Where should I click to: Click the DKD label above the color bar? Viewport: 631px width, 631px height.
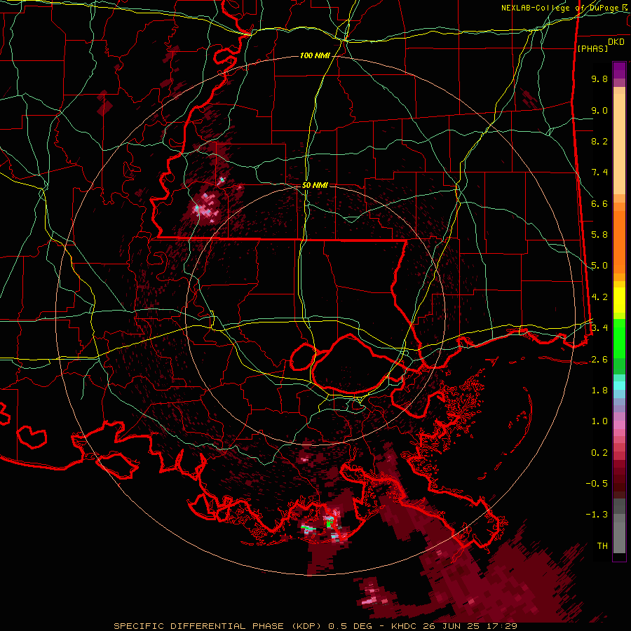(x=616, y=42)
